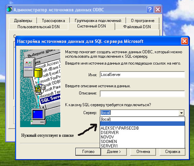194x166 pixels.
Task: Click the Отмена button
Action: [143, 152]
